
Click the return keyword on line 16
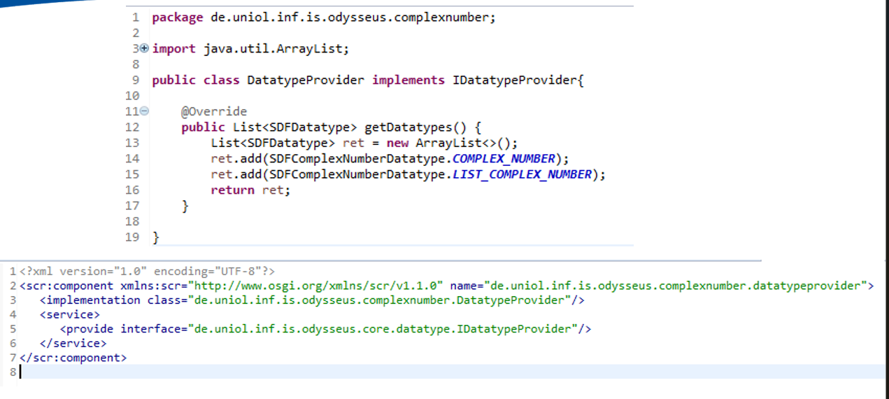232,190
